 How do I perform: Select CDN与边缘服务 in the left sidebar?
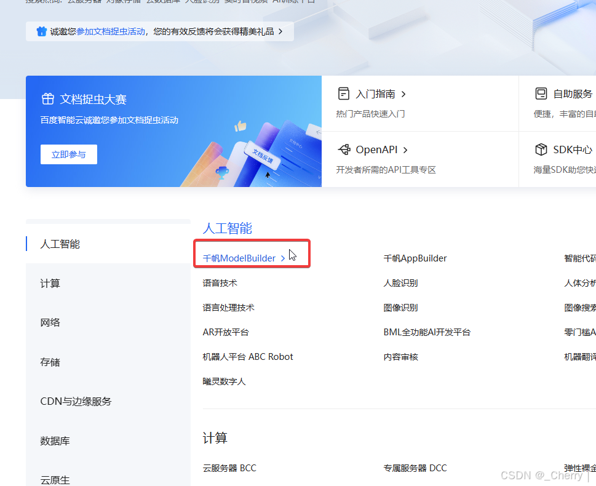(76, 401)
